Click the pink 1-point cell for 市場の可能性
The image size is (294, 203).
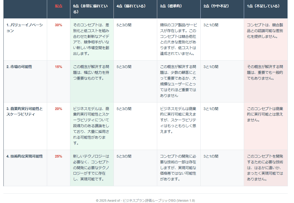tap(266, 81)
